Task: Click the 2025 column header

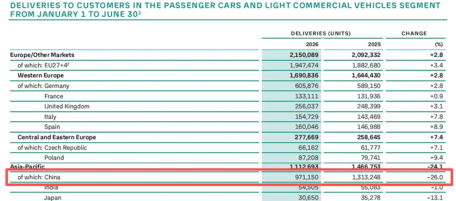Action: tap(374, 45)
